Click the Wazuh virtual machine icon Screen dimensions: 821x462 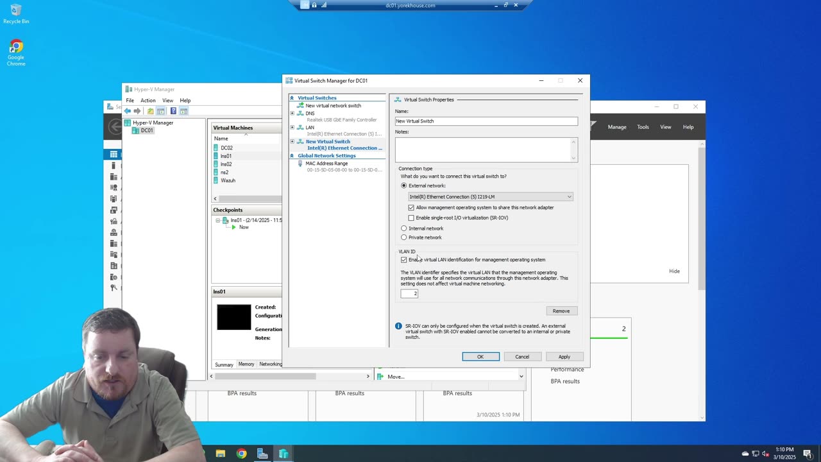pyautogui.click(x=216, y=180)
